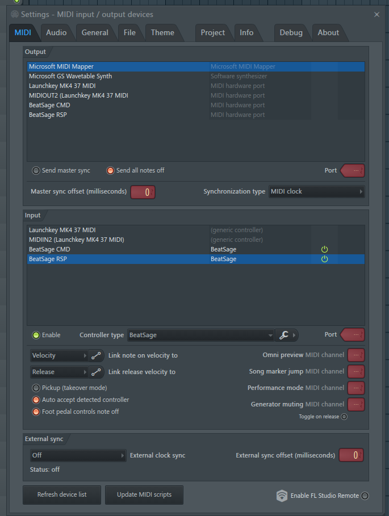Select MIDIOUT2 (Launchkey MK4 37 MIDI output
The image size is (389, 516).
pos(196,95)
